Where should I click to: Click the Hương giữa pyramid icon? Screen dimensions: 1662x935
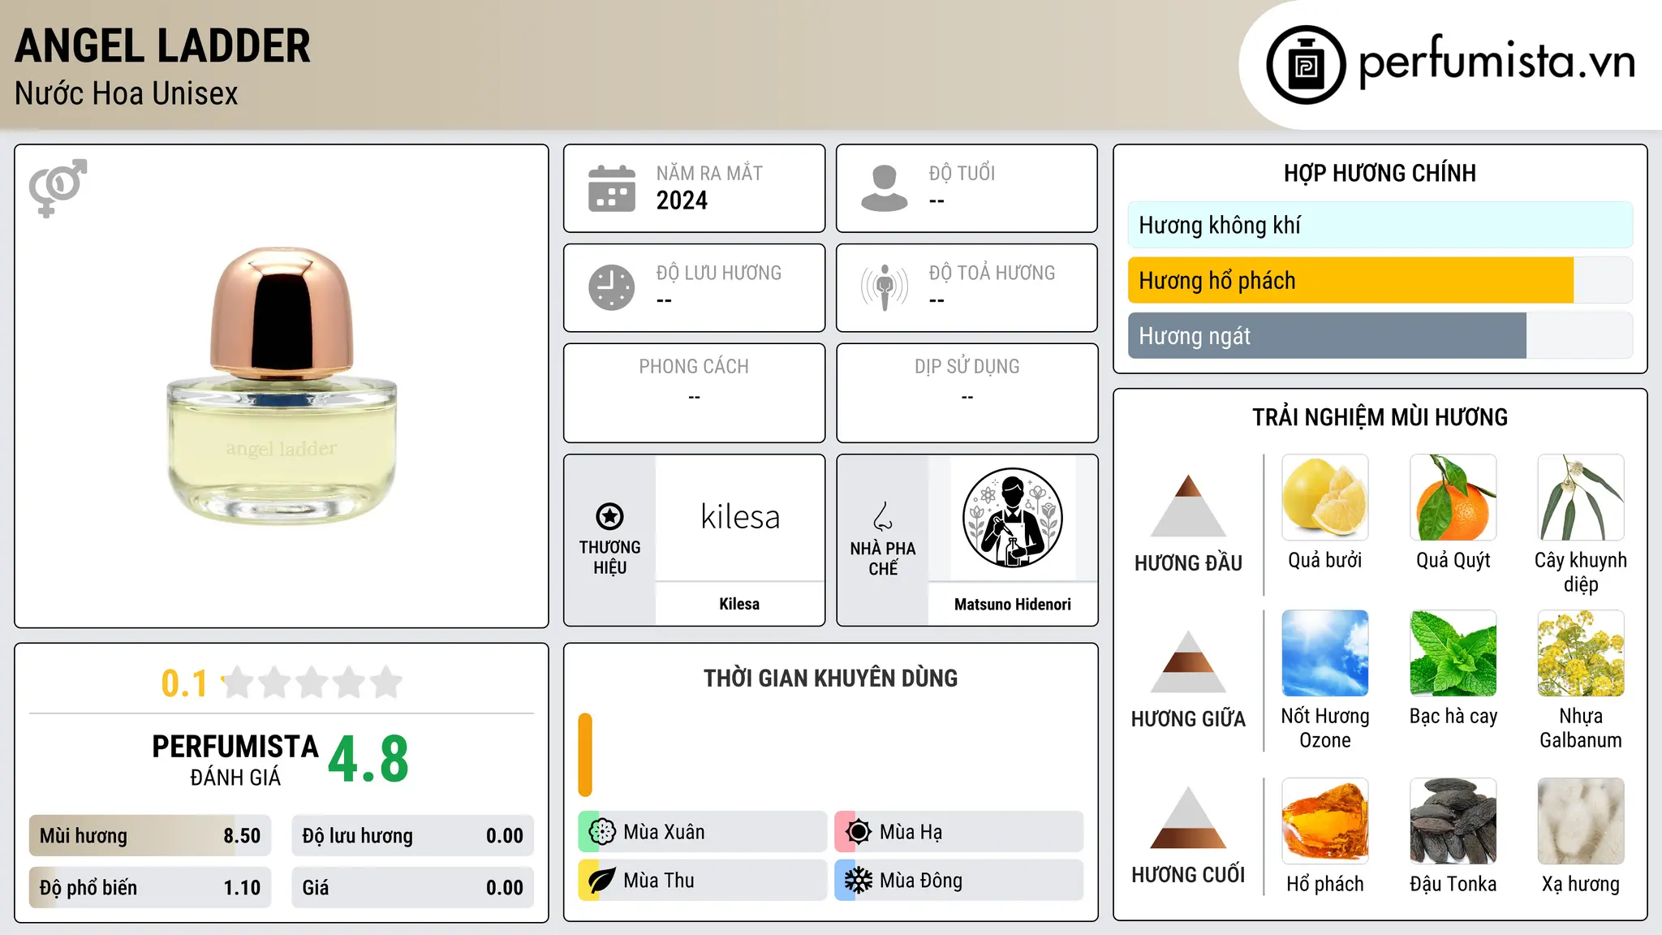(x=1188, y=661)
